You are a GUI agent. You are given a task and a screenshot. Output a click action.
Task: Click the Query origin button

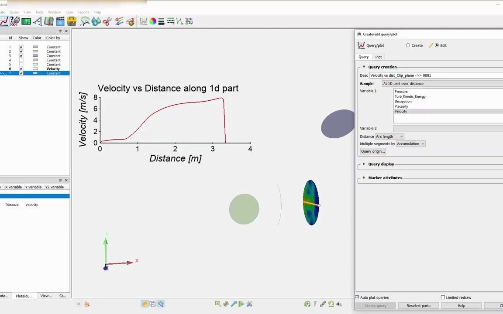(x=372, y=151)
